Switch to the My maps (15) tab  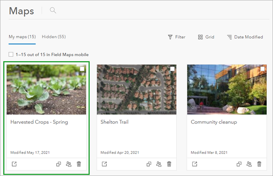tap(22, 37)
